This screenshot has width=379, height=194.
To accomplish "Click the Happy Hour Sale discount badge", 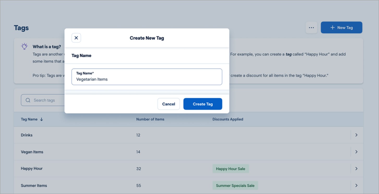I will [x=231, y=169].
